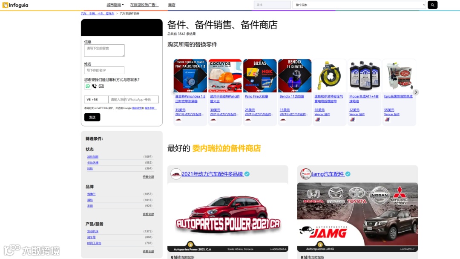Click seller logo under the 35美元 item

click(x=178, y=120)
